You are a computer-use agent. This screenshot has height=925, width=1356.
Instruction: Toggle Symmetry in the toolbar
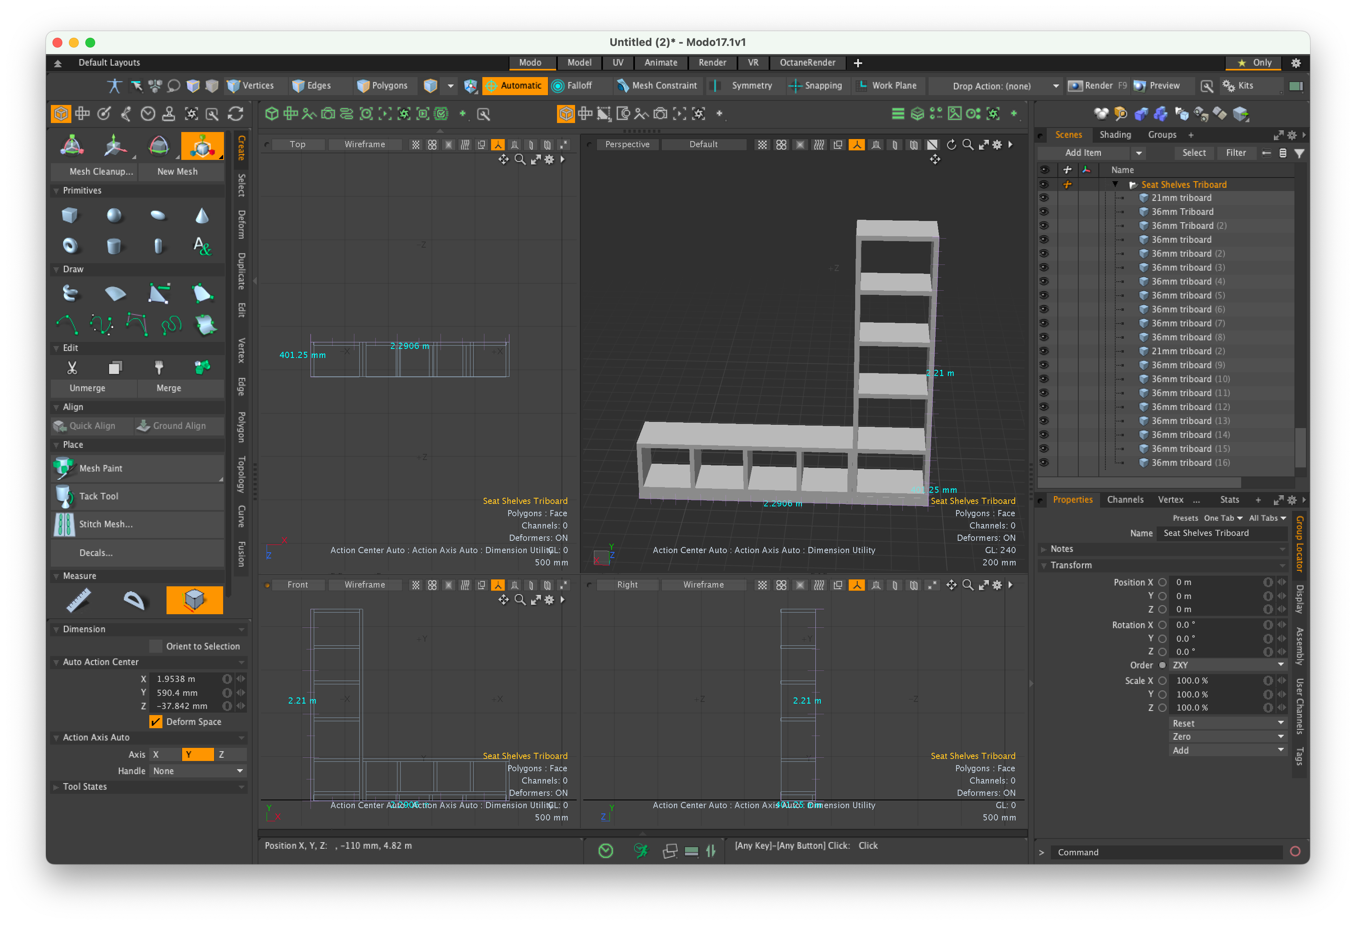click(x=744, y=86)
